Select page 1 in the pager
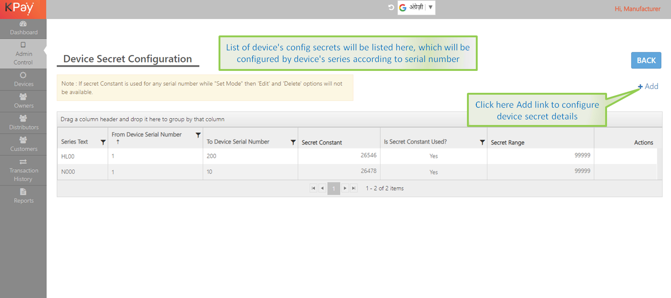Viewport: 671px width, 298px height. pyautogui.click(x=333, y=188)
